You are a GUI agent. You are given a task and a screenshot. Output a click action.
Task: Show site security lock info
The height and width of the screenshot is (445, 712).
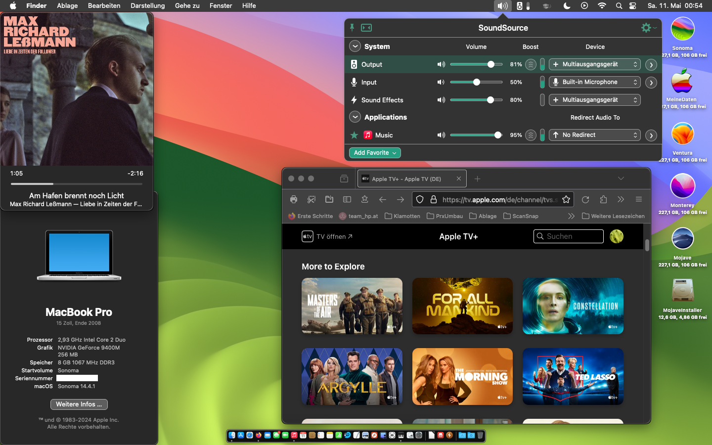434,199
